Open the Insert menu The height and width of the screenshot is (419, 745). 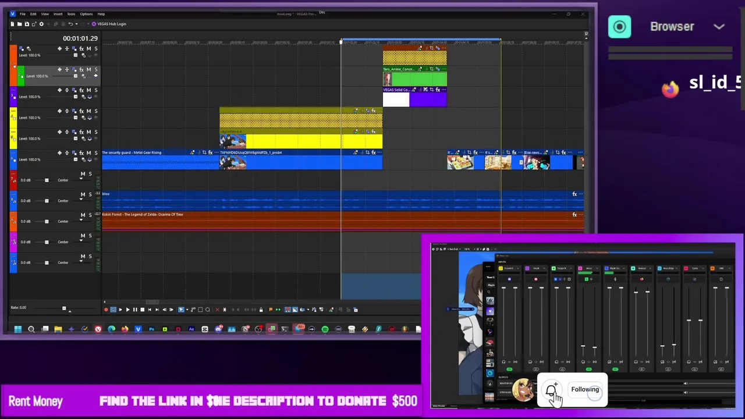[58, 14]
